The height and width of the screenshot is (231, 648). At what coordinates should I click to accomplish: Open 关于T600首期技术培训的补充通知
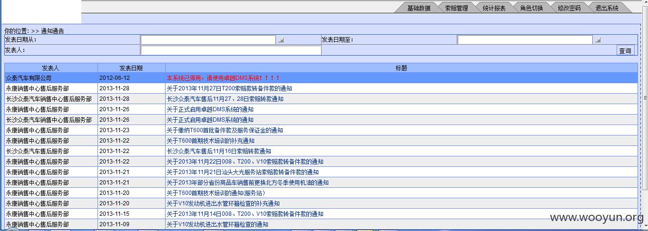pyautogui.click(x=211, y=141)
